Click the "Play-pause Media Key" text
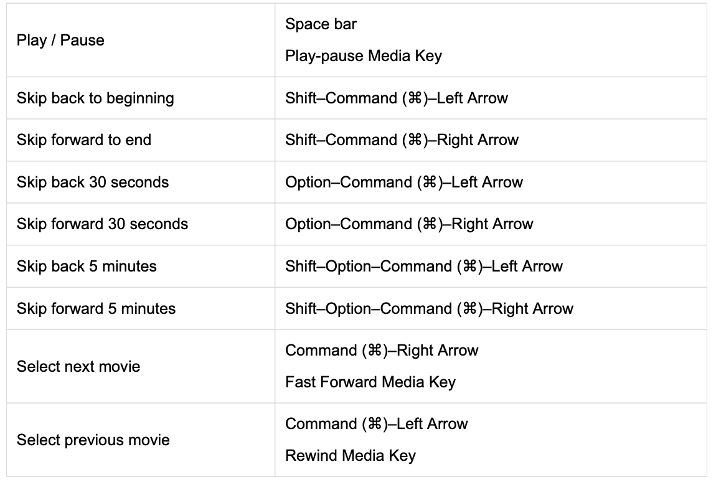The height and width of the screenshot is (482, 716). pos(363,56)
